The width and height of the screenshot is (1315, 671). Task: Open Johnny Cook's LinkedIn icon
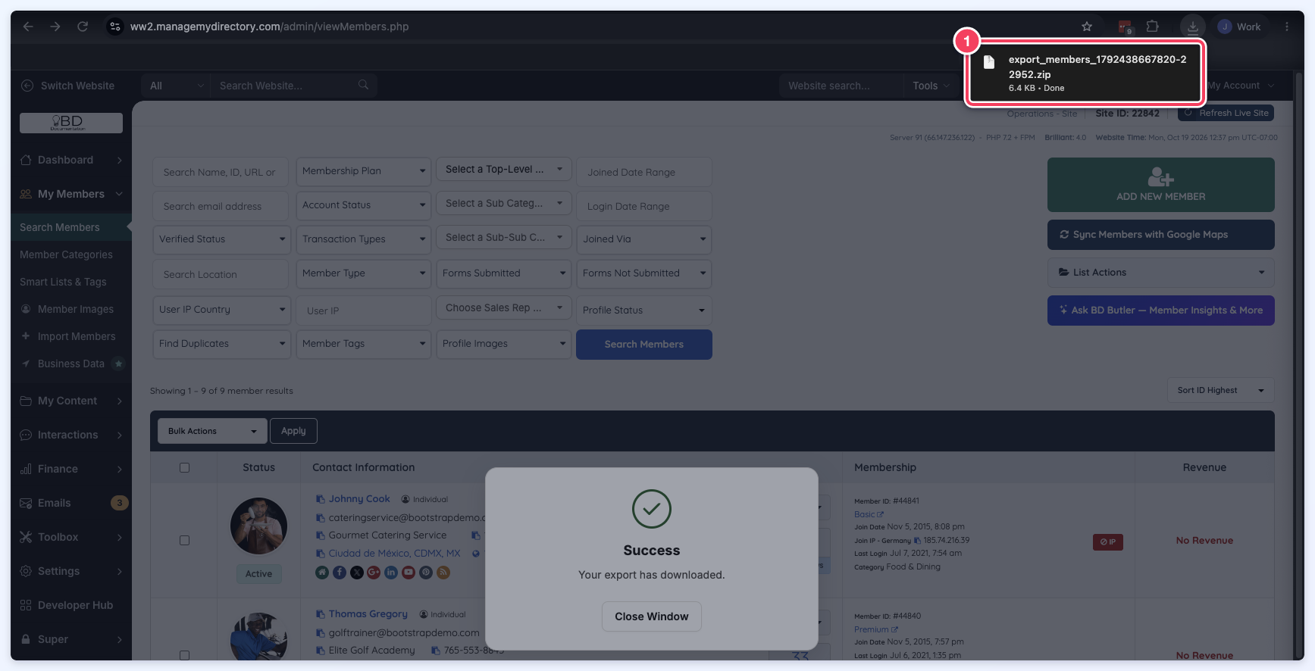(x=391, y=573)
